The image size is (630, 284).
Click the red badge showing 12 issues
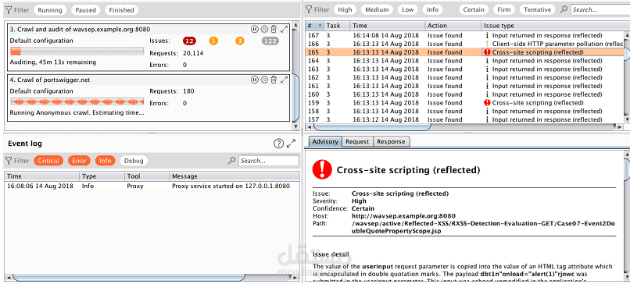pos(189,41)
